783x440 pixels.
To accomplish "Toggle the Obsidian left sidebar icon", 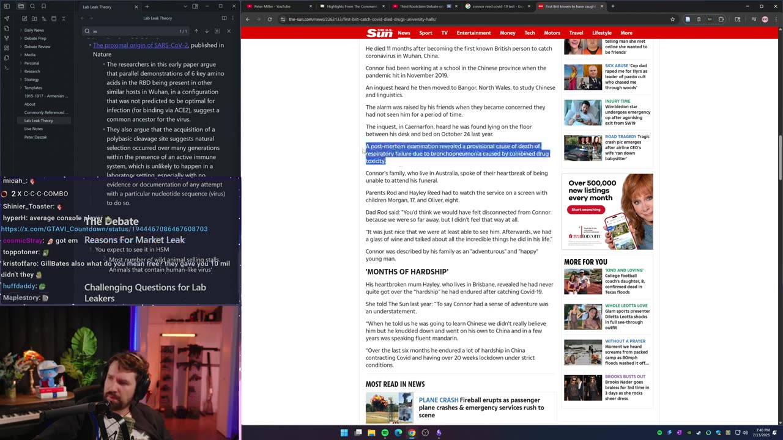I will tap(7, 6).
